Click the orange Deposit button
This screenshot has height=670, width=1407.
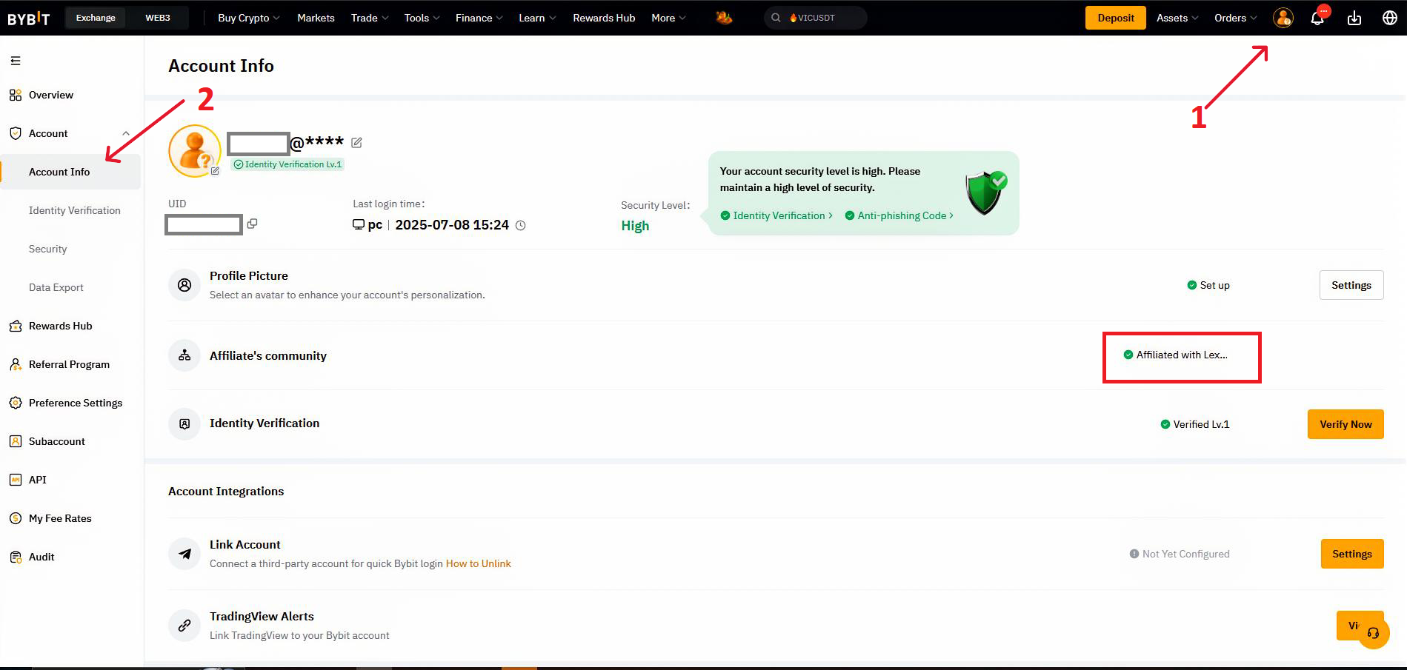pos(1115,18)
